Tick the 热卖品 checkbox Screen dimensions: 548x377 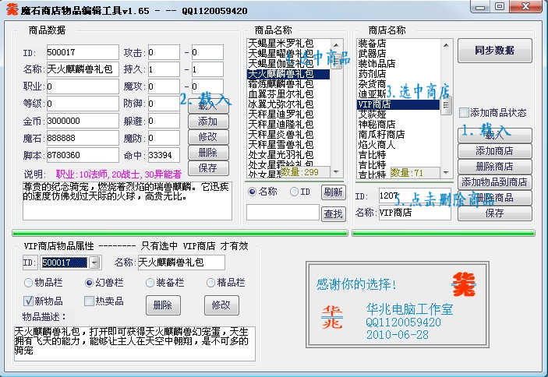89,301
